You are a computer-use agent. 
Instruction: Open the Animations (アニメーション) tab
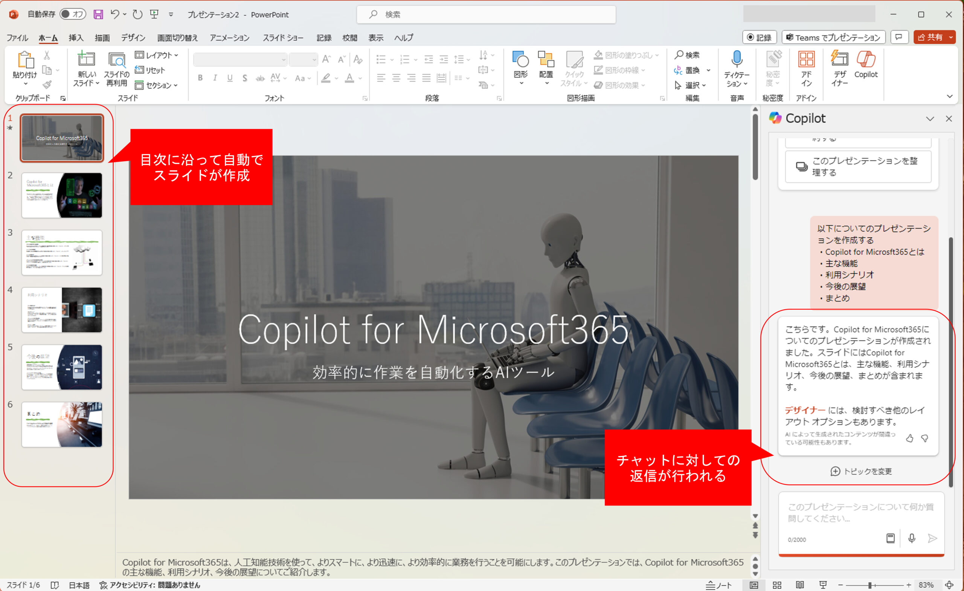[230, 38]
